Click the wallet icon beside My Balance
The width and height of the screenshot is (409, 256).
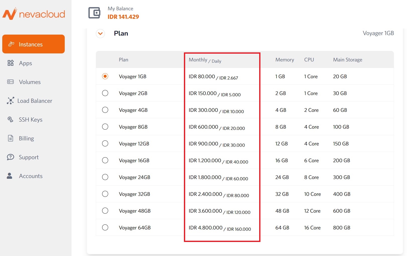[x=94, y=13]
